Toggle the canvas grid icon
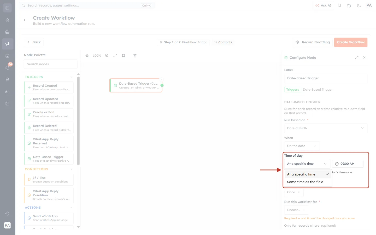The image size is (376, 235). 124,56
